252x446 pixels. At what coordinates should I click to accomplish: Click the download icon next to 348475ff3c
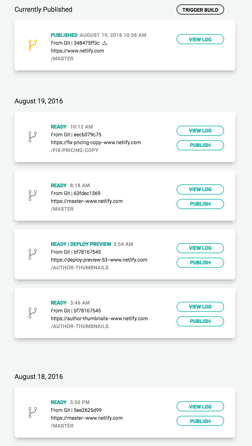104,43
